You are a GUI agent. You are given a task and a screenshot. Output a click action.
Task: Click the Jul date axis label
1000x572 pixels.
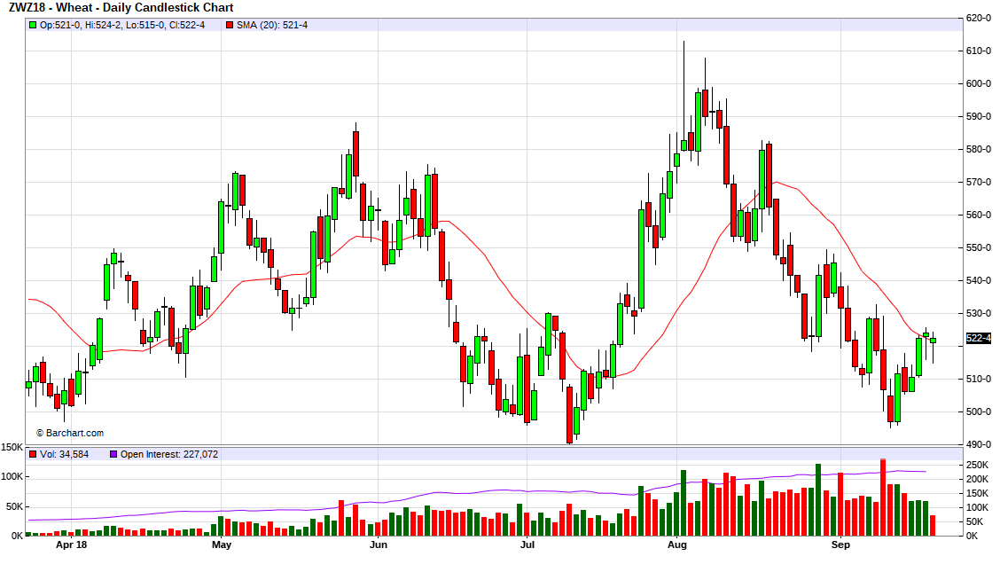[x=527, y=545]
